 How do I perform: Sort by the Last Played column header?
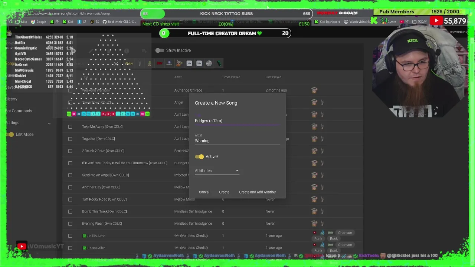coord(273,77)
